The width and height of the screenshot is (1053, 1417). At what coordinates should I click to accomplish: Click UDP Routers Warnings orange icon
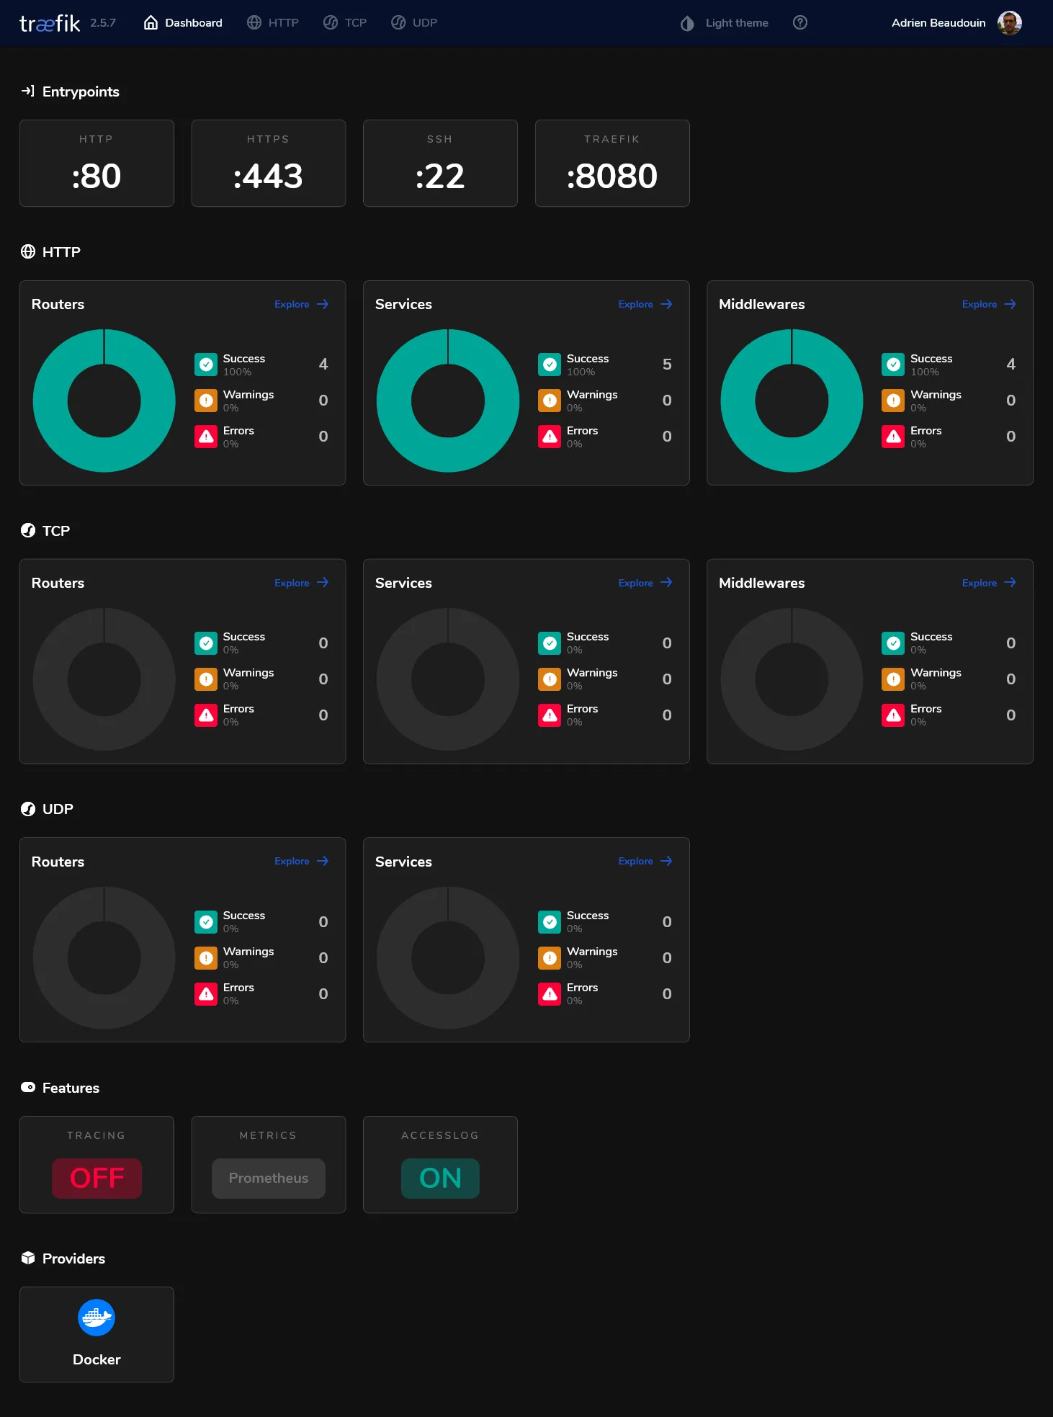click(x=206, y=958)
